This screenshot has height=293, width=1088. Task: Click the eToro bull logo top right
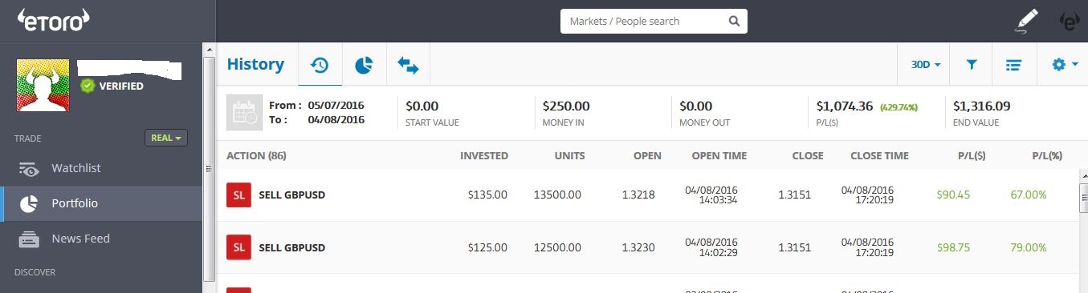coord(1070,21)
